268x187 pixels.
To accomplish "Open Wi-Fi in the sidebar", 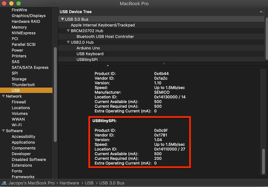I will 16,125.
